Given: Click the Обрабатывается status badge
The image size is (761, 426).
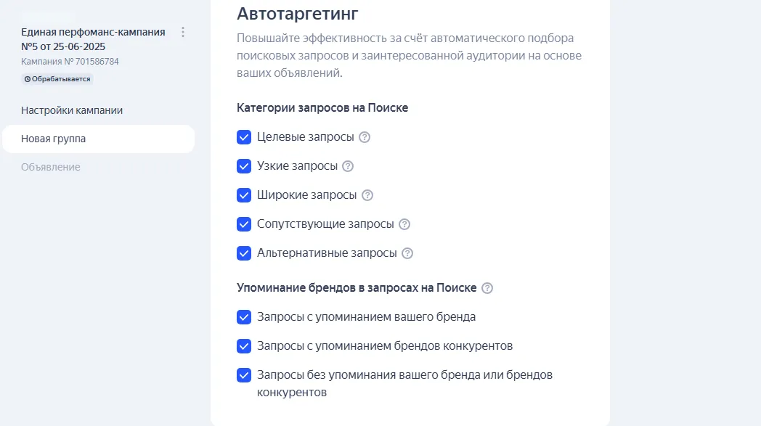Looking at the screenshot, I should (57, 78).
